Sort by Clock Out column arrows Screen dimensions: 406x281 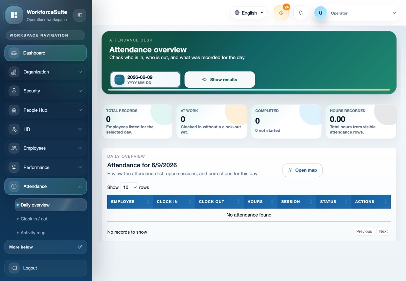[x=238, y=202]
